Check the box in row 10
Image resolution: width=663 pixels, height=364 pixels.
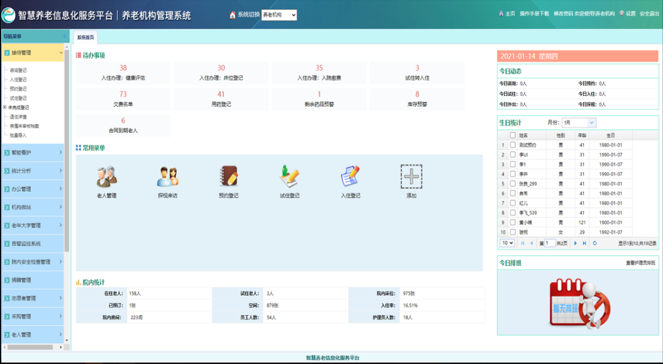click(x=513, y=232)
